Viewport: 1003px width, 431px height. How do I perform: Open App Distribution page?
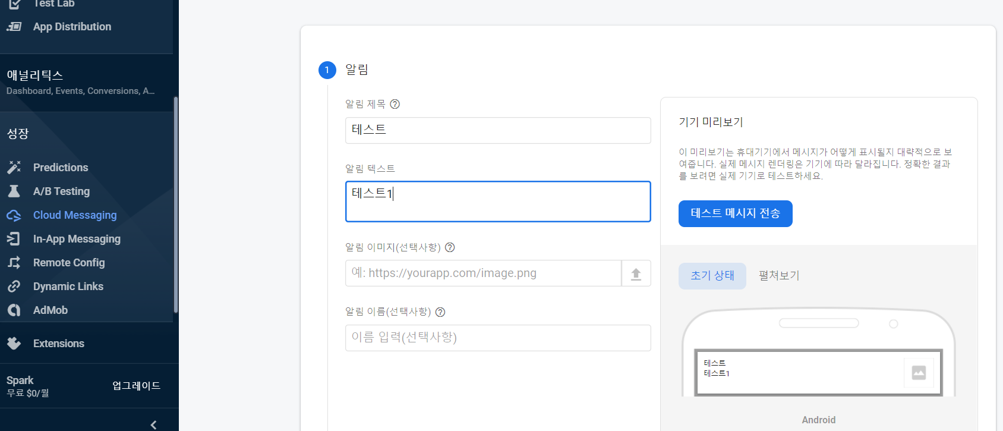click(72, 27)
